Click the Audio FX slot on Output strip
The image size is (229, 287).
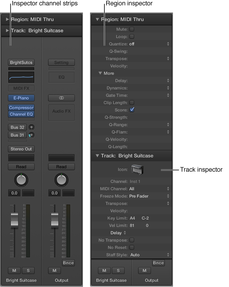pos(61,113)
